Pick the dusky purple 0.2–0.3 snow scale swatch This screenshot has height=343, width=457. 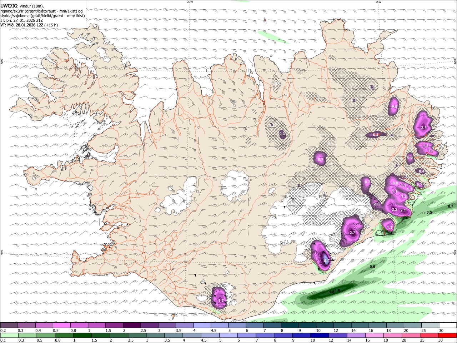[x=9, y=325]
